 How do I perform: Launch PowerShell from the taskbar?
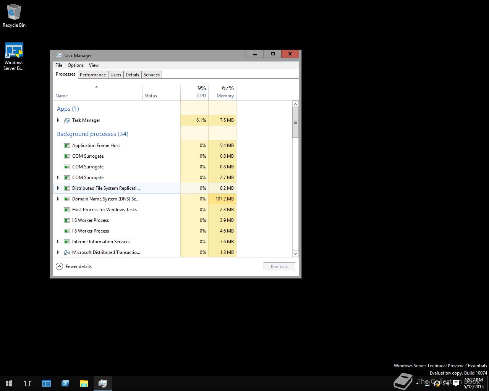tap(65, 383)
